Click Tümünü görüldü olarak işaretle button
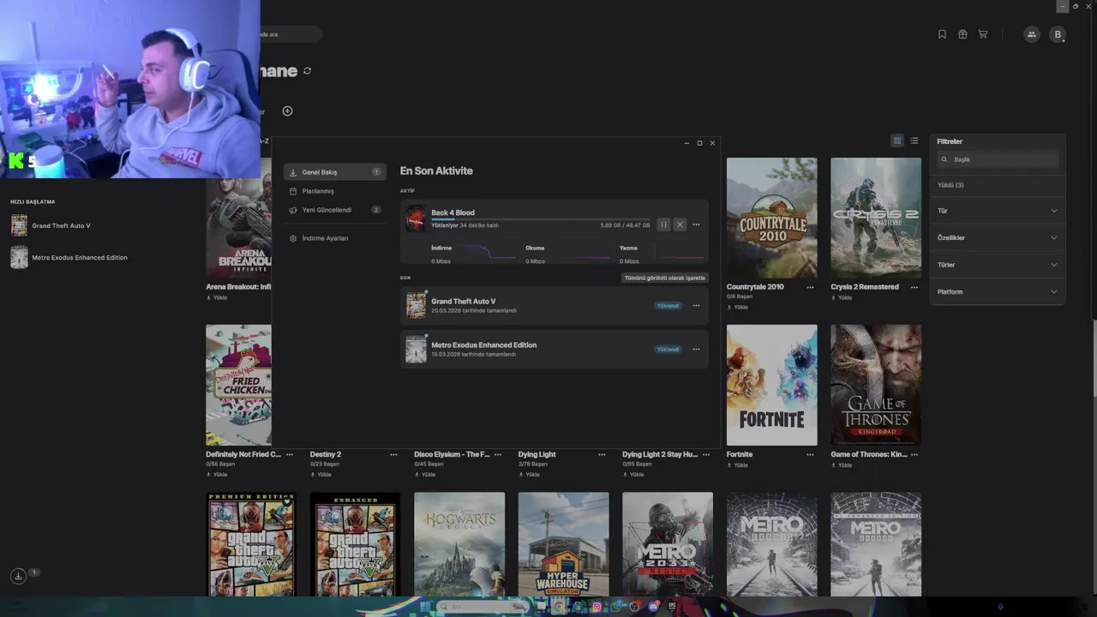1097x617 pixels. click(665, 278)
